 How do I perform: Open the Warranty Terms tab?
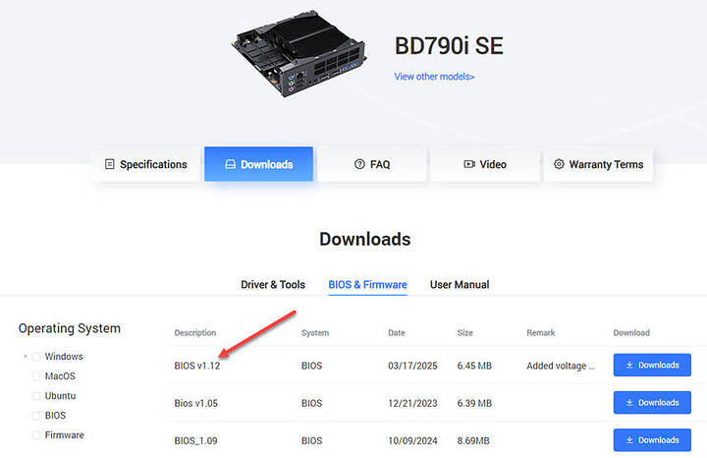(x=598, y=164)
